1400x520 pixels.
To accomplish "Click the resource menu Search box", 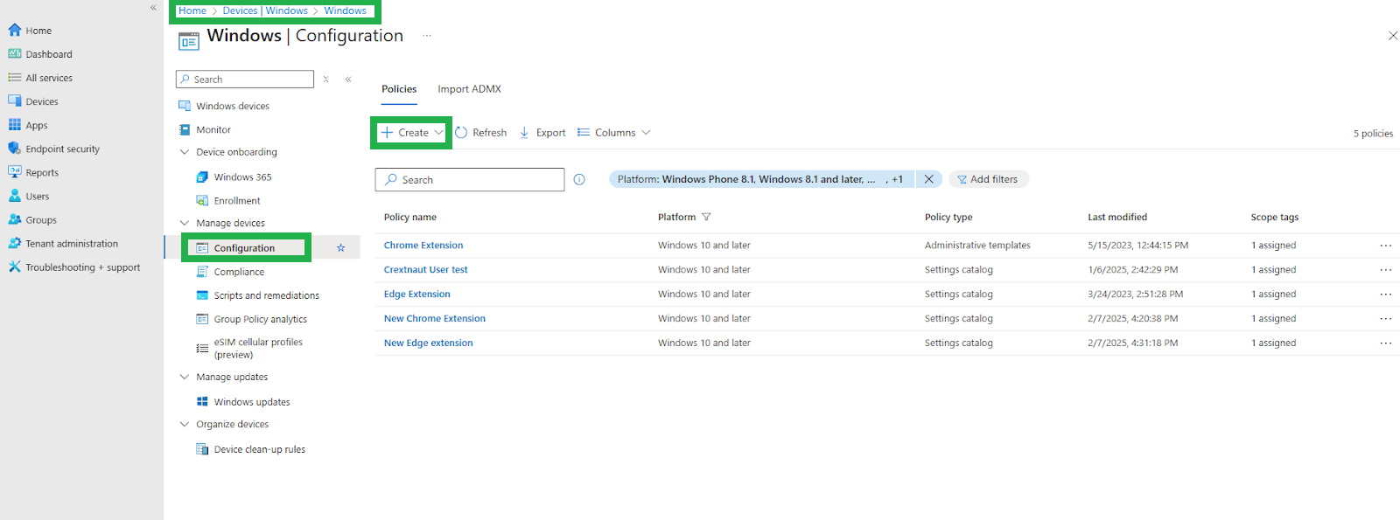I will pos(245,79).
